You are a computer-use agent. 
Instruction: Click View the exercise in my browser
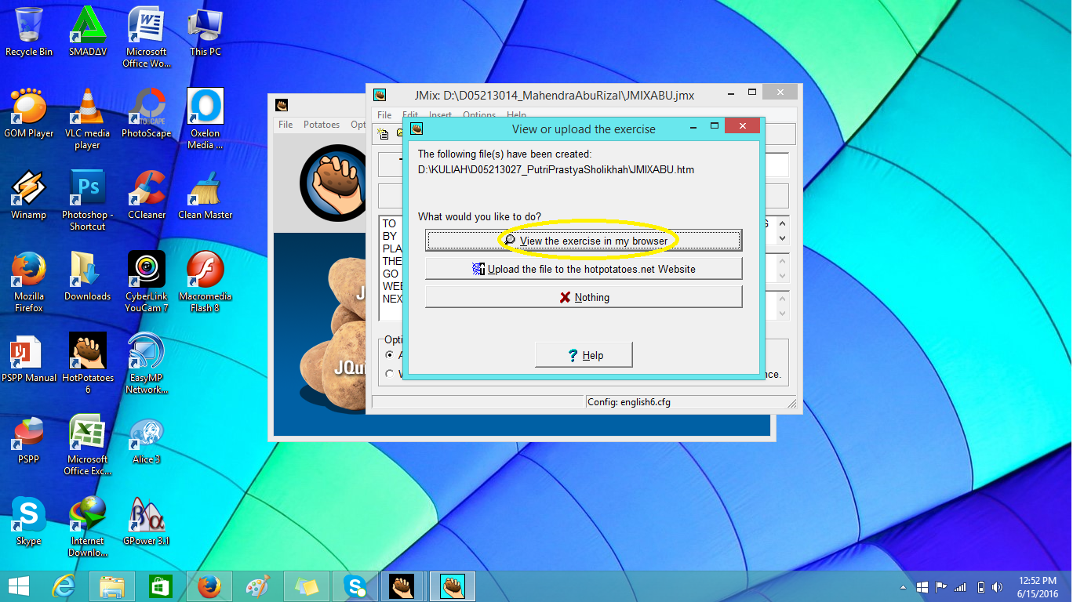[x=584, y=241]
